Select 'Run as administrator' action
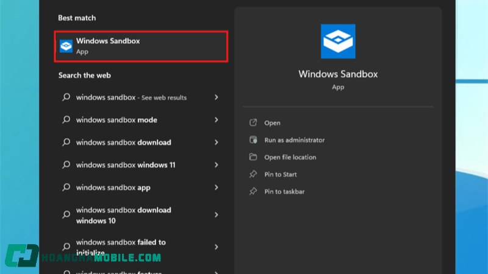The image size is (488, 274). [294, 140]
